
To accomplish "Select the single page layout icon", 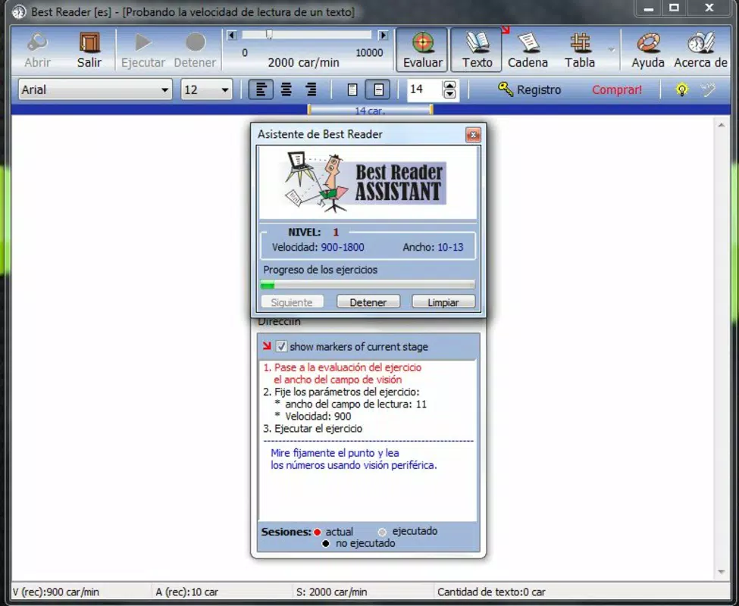I will click(x=352, y=89).
